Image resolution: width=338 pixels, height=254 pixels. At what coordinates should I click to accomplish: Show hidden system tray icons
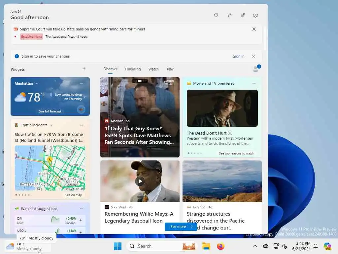(x=255, y=246)
